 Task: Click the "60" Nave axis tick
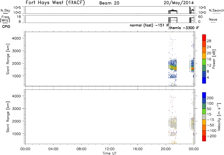(x=200, y=17)
